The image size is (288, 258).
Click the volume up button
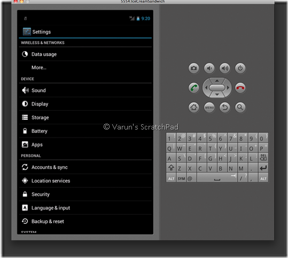coord(225,68)
